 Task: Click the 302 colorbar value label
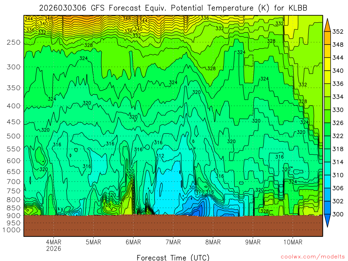(x=338, y=201)
